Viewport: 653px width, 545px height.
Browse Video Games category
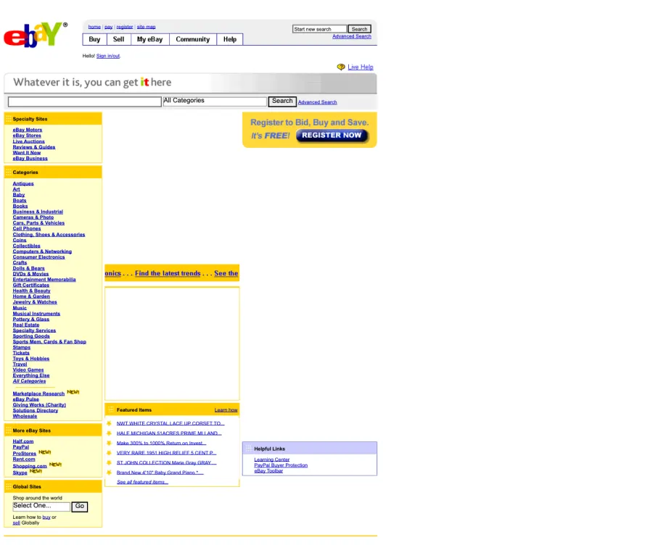tap(28, 370)
